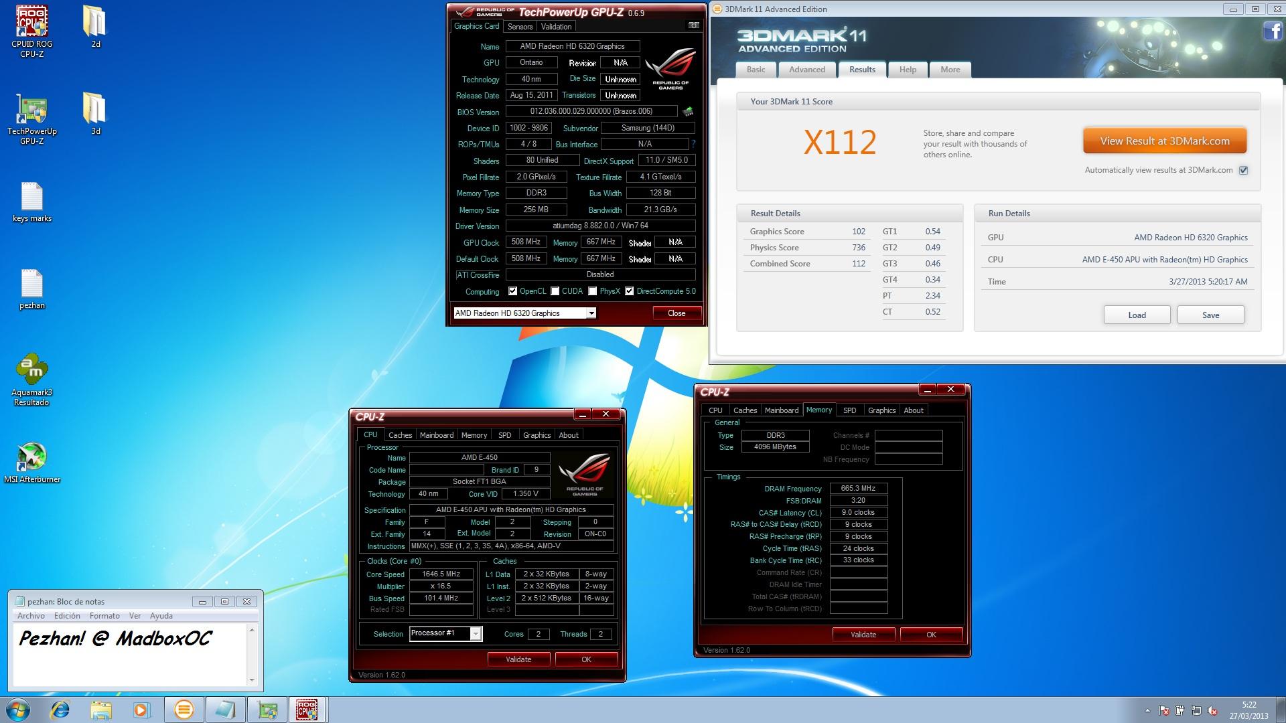Open CPUID ROG CPU-Z desktop shortcut
Viewport: 1286px width, 723px height.
(31, 31)
